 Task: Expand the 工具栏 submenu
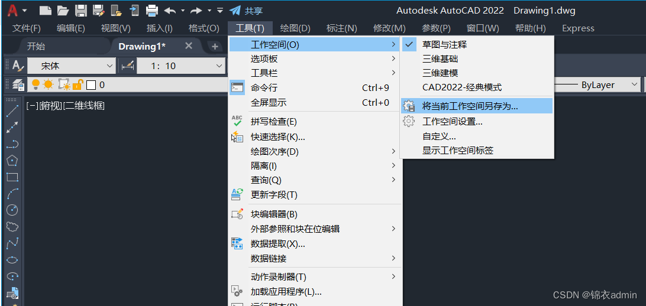click(x=315, y=73)
